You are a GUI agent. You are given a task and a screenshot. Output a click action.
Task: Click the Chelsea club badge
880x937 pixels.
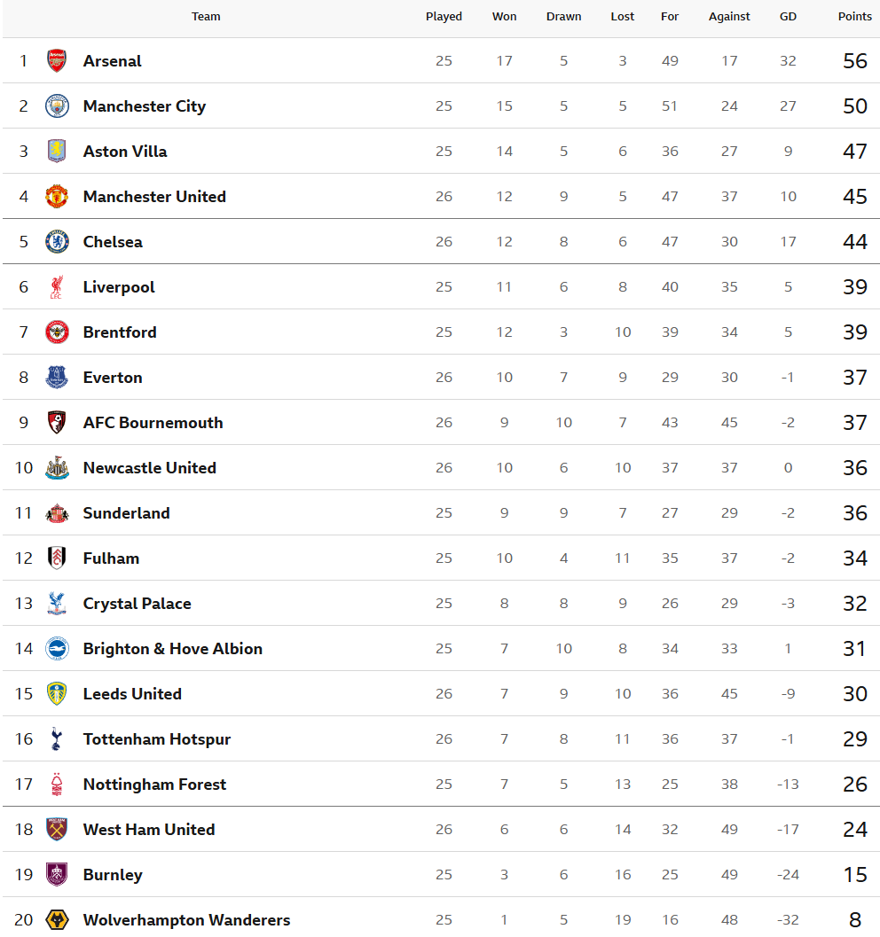point(57,242)
